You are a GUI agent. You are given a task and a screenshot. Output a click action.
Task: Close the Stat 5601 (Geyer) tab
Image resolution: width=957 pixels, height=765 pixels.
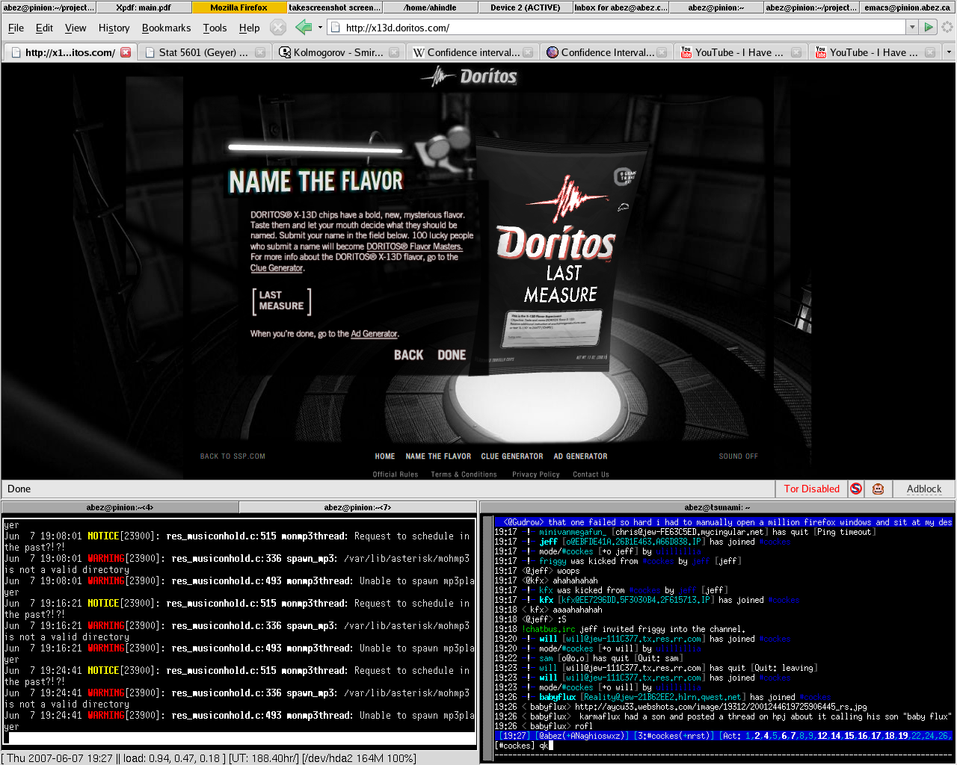click(x=260, y=52)
